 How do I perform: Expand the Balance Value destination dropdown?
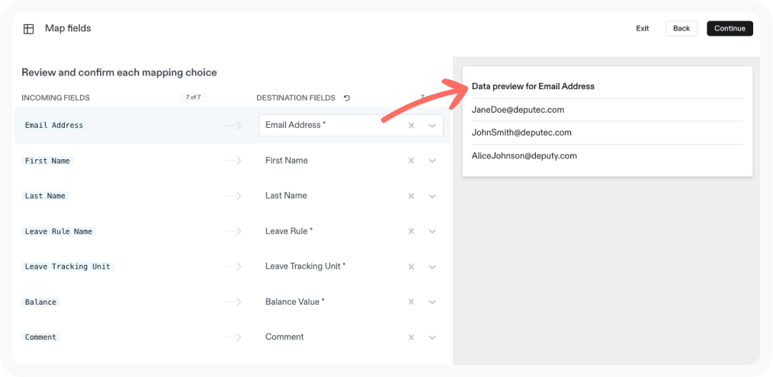tap(432, 302)
